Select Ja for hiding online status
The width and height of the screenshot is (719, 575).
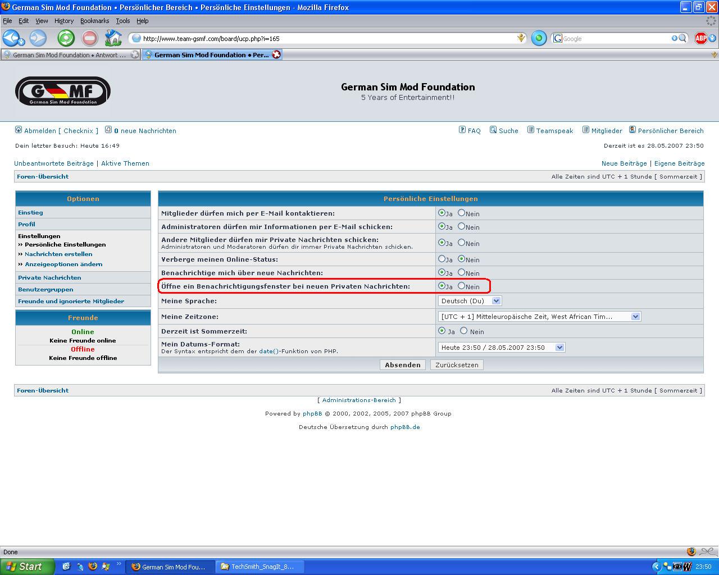pos(442,259)
